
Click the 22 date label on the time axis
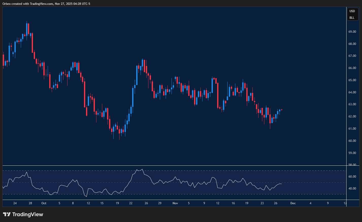click(x=131, y=203)
